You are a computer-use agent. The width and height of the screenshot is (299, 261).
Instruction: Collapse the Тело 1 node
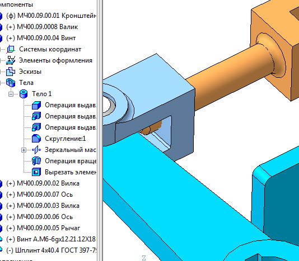11,94
